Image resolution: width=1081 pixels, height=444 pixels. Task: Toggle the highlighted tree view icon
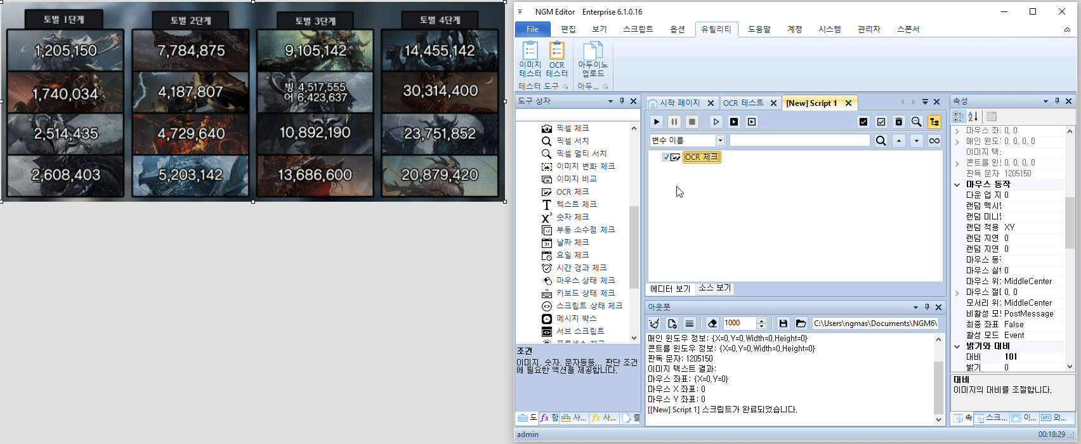[x=934, y=122]
